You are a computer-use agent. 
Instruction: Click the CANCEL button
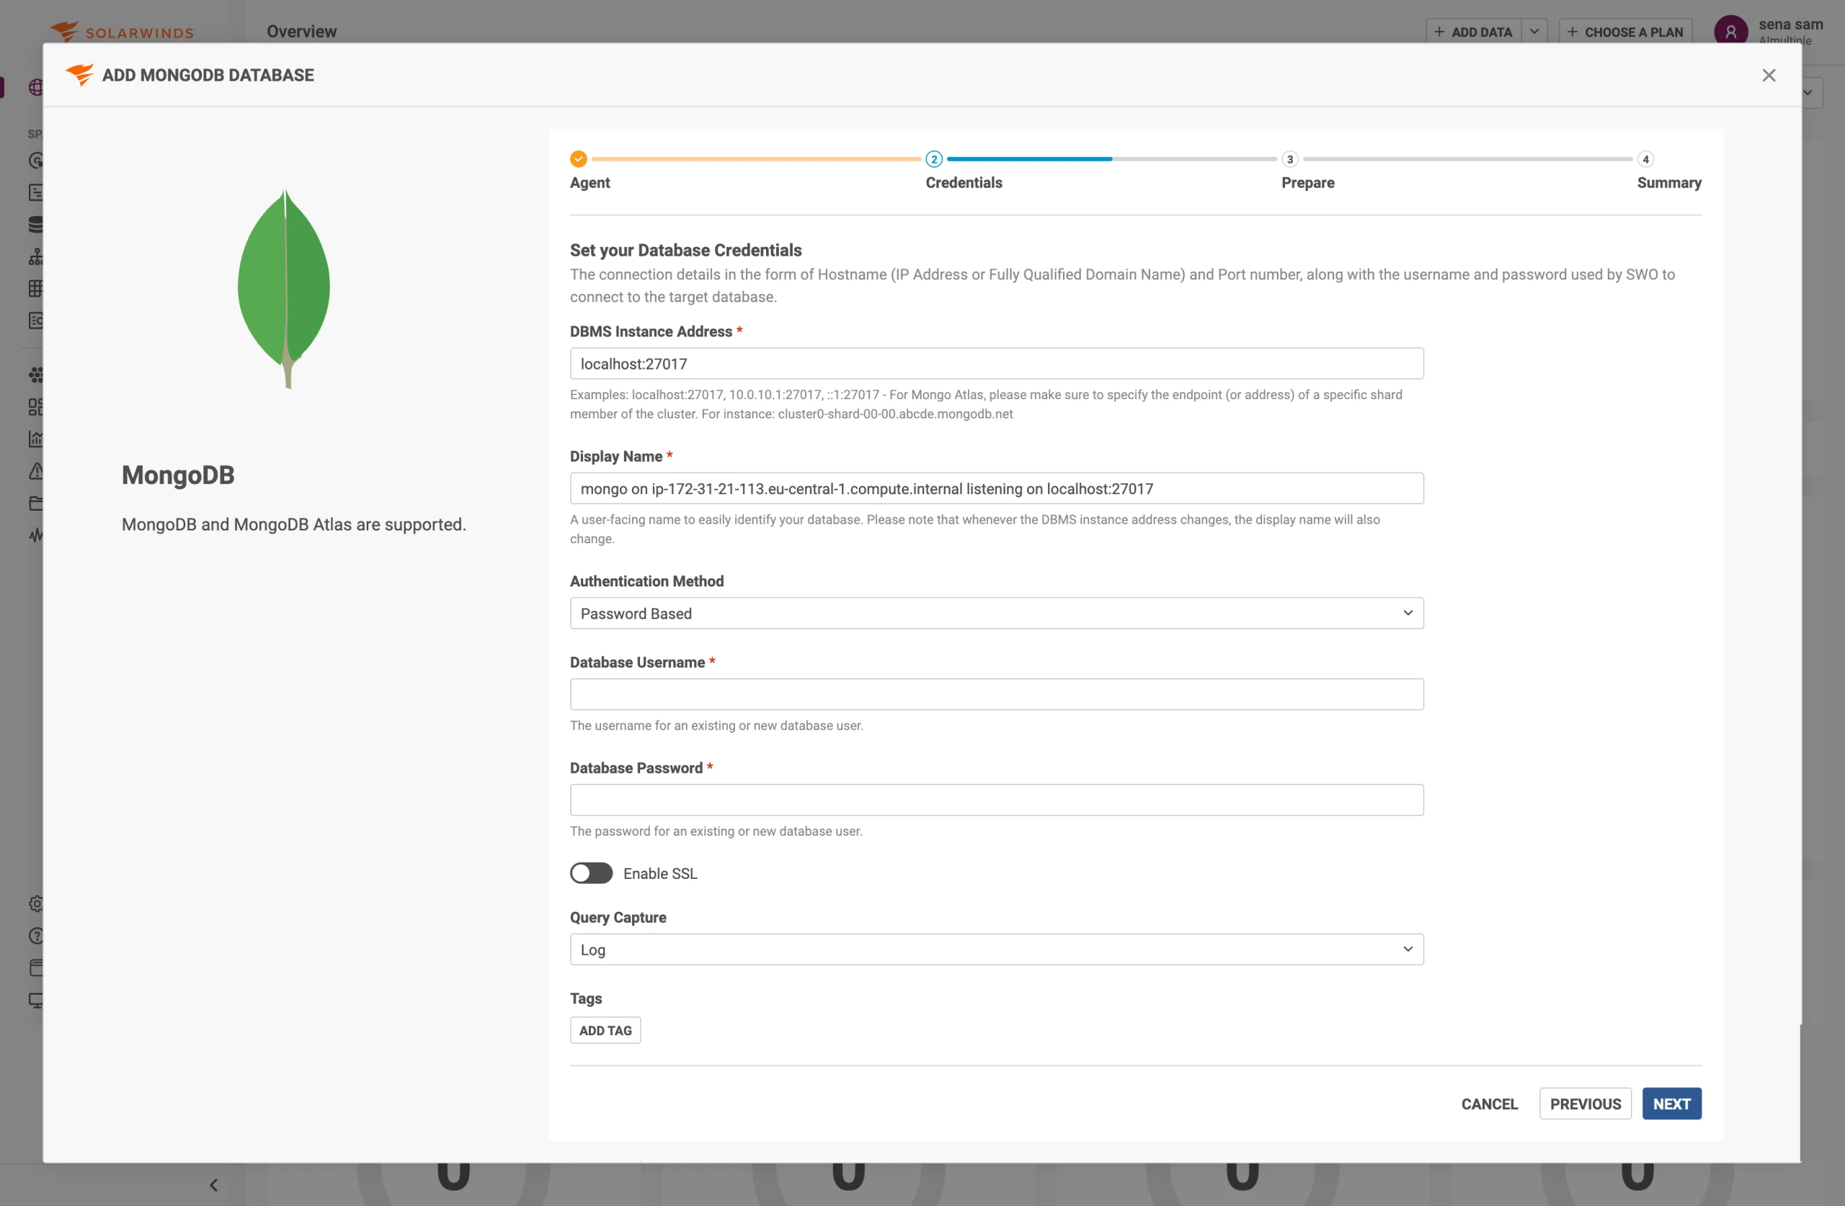click(x=1489, y=1104)
